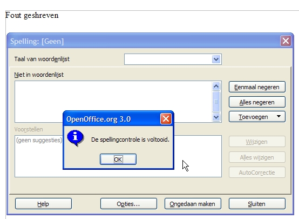Click the Alles negeren button
This screenshot has width=299, height=219.
pyautogui.click(x=257, y=102)
